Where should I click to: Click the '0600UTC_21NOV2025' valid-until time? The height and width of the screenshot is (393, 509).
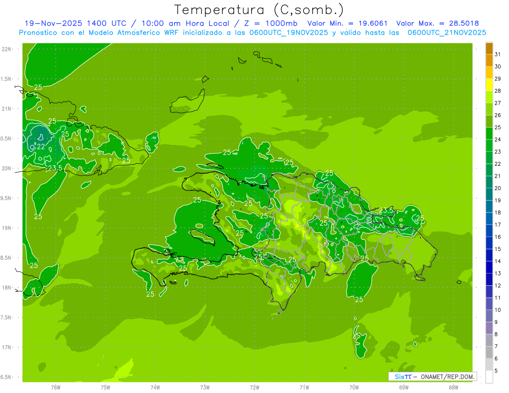click(447, 32)
